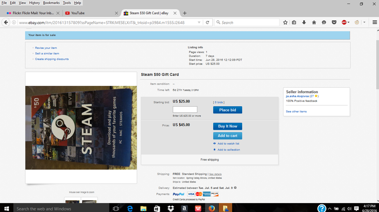The width and height of the screenshot is (379, 212).
Task: Select the Steam $50 Gift Card eBay tab
Action: (150, 13)
